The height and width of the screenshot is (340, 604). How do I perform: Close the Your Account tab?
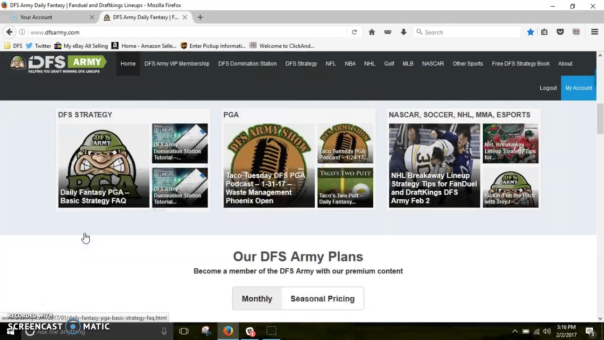[x=92, y=17]
